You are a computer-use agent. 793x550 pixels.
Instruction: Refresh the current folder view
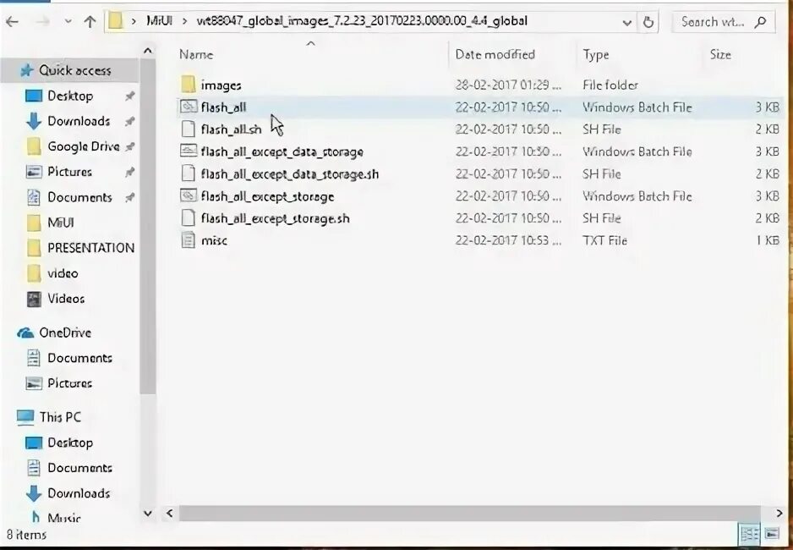[x=648, y=22]
